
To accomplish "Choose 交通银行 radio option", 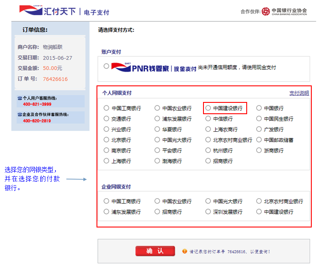I will click(107, 119).
